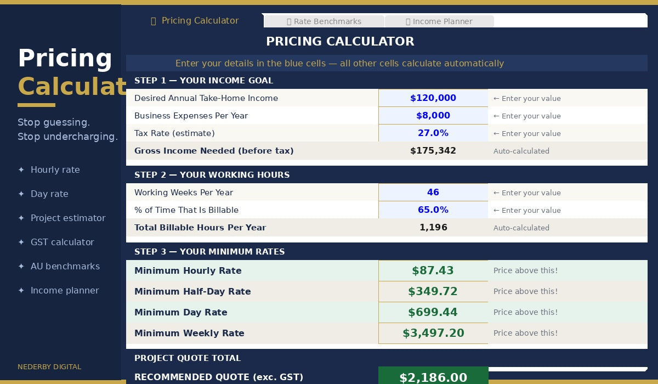
Task: Switch to the Rate Benchmarks tab
Action: [x=324, y=21]
